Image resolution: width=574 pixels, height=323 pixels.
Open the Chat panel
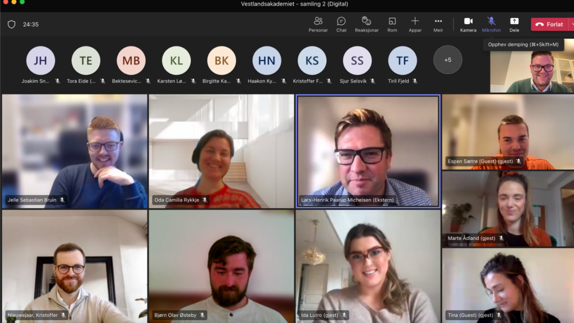tap(341, 25)
